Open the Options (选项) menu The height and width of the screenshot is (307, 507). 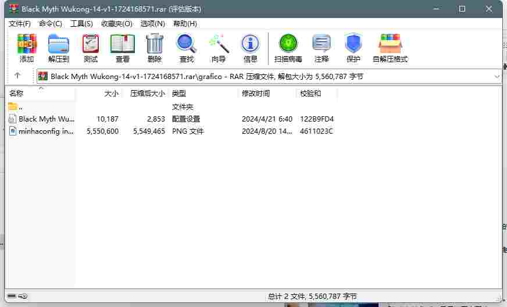[152, 24]
